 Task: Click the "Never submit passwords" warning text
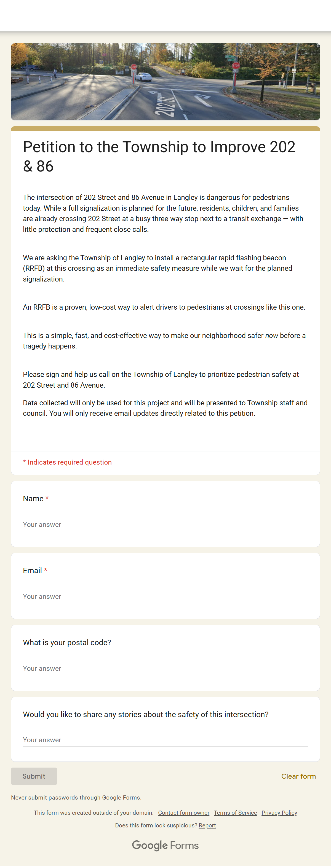[x=76, y=797]
